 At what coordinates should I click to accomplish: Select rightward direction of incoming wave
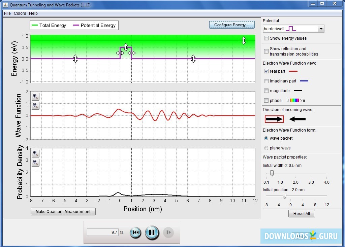274,119
